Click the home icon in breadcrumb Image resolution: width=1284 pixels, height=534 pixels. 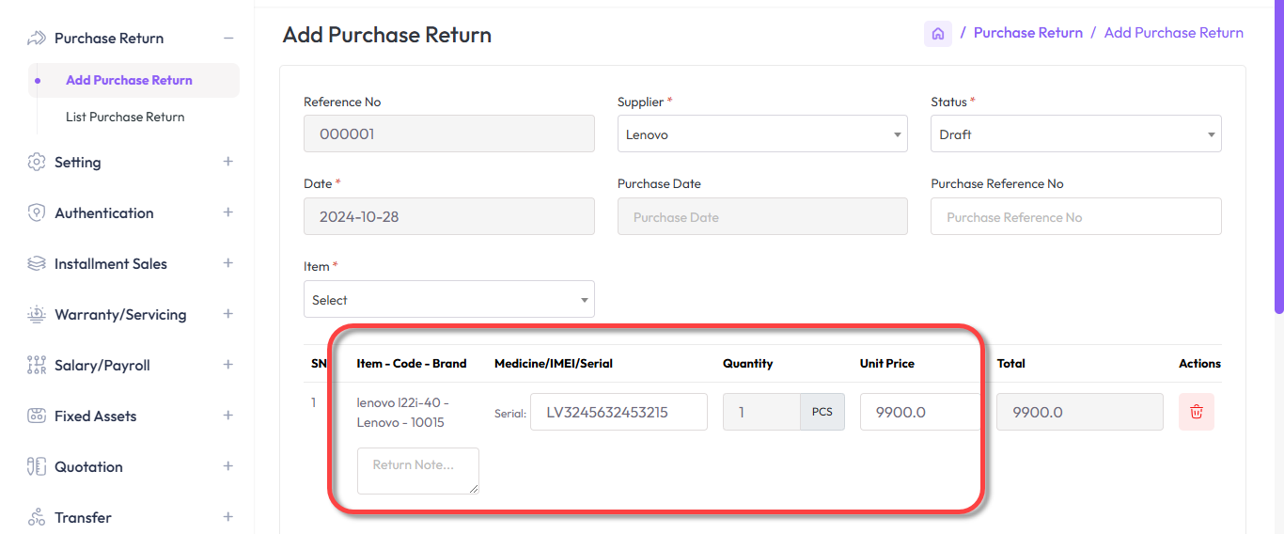[937, 34]
